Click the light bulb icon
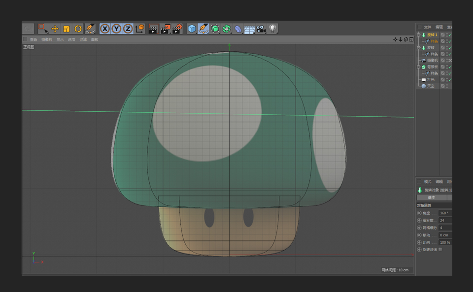Viewport: 473px width, 292px height. [272, 29]
